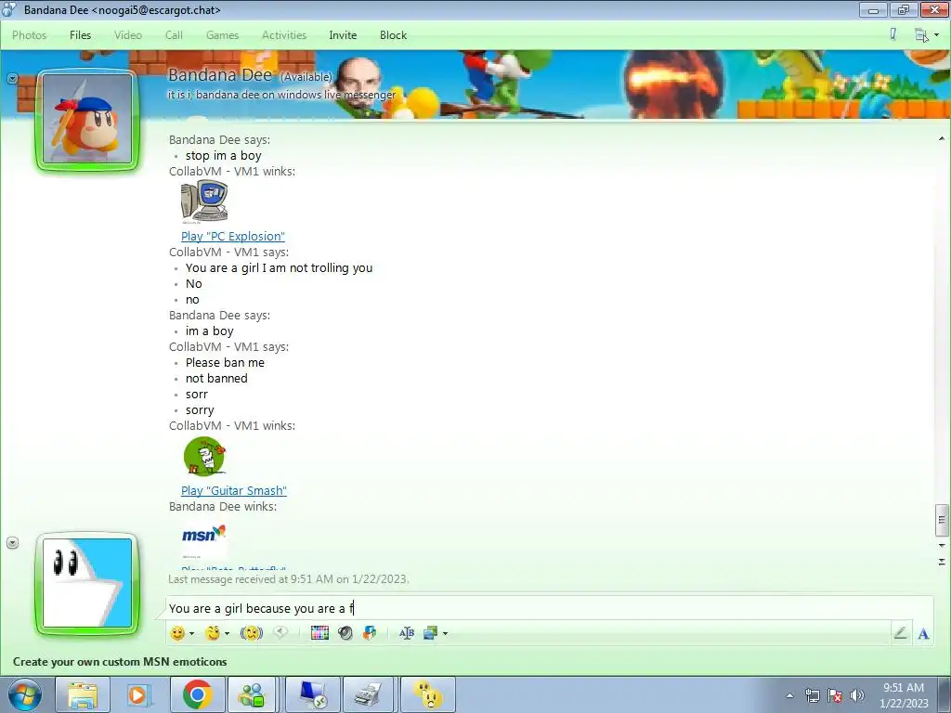Click the scrollbar down arrow
951x713 pixels.
(942, 546)
